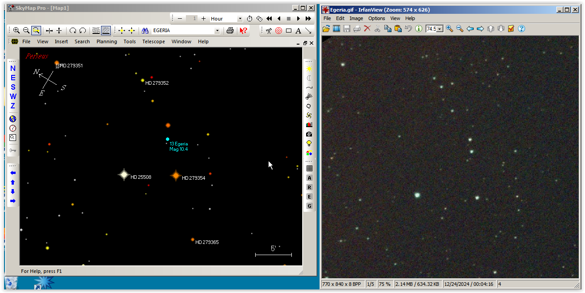Fast rewind the SkyMap time animation
Screen dimensions: 585x293
click(x=269, y=18)
